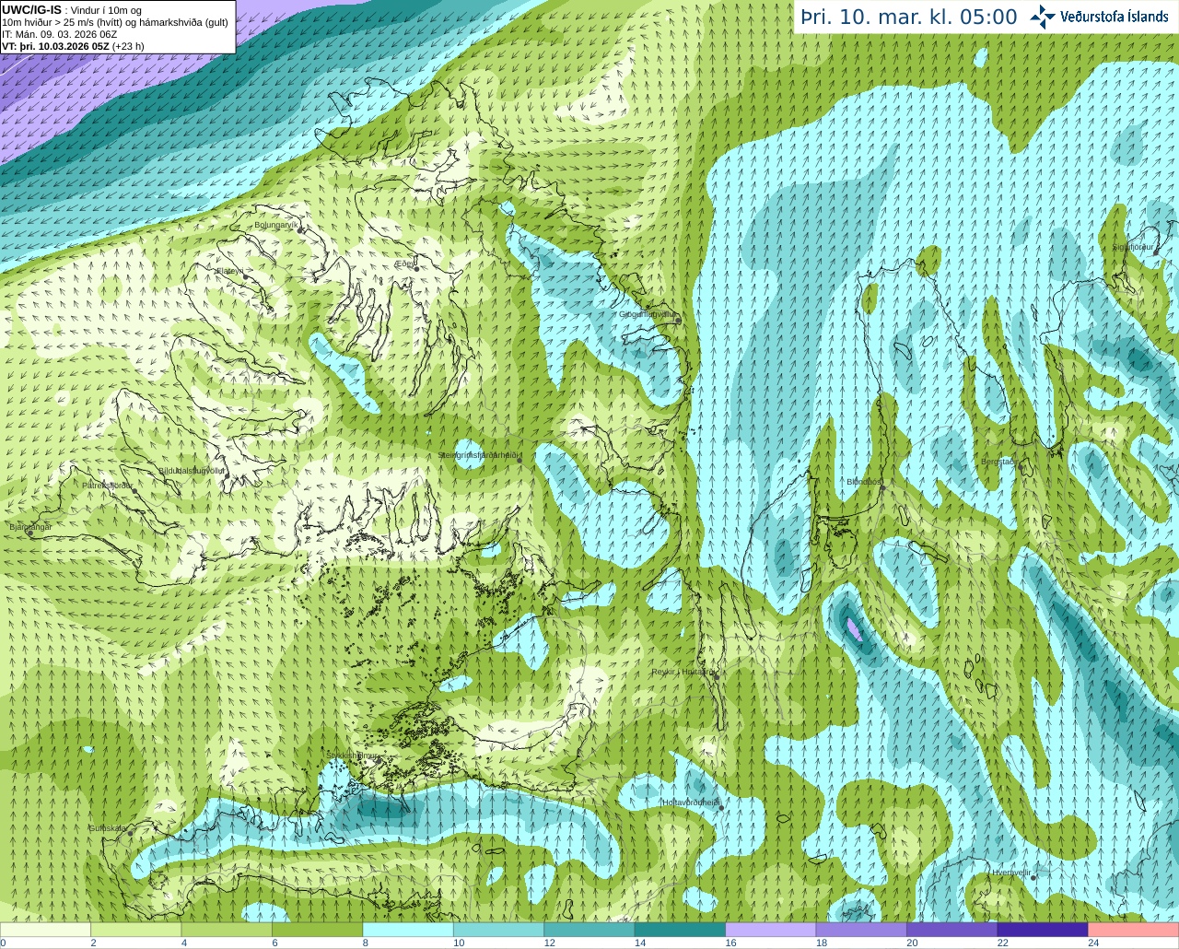
Task: Click the Bolungarvík station label
Action: click(x=275, y=224)
